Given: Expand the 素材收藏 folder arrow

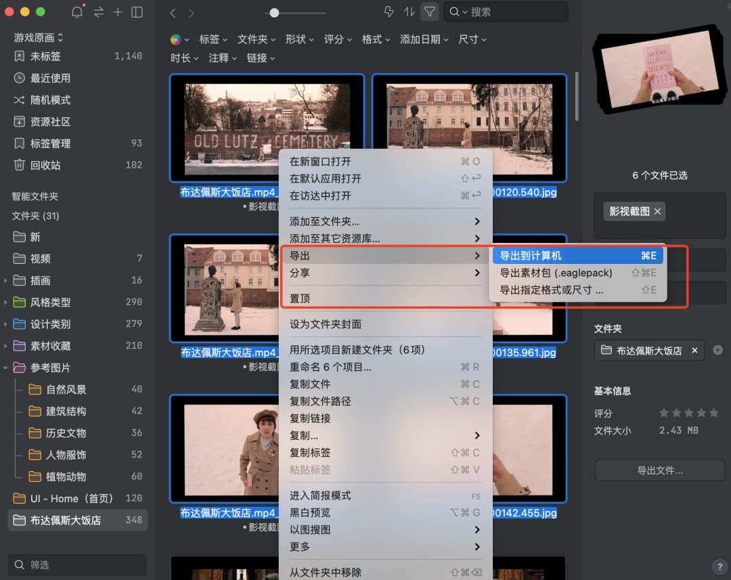Looking at the screenshot, I should 5,346.
